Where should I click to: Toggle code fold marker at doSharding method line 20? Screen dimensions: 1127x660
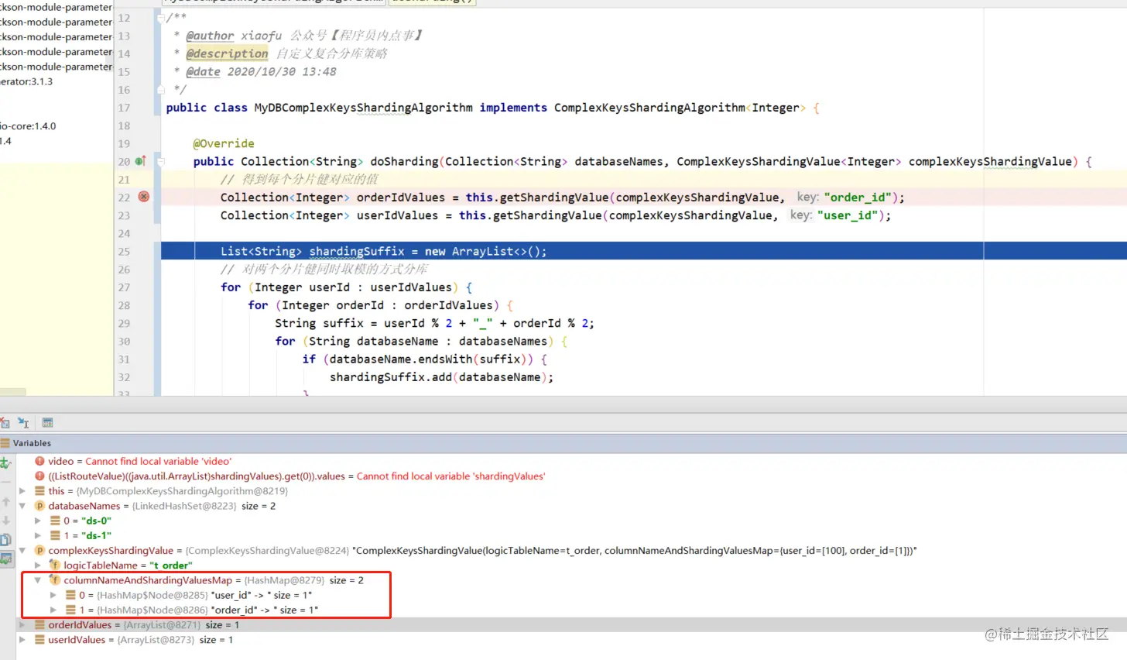click(161, 161)
